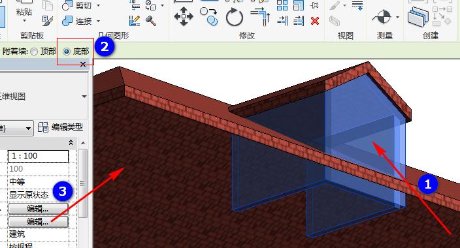The image size is (460, 248).
Task: Close the properties panel with X
Action: pyautogui.click(x=83, y=64)
